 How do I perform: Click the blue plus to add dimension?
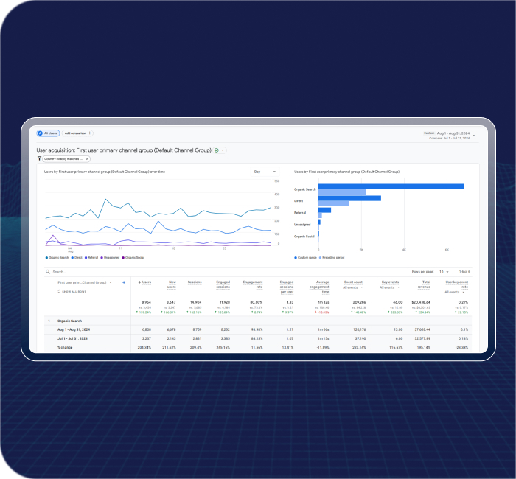123,282
